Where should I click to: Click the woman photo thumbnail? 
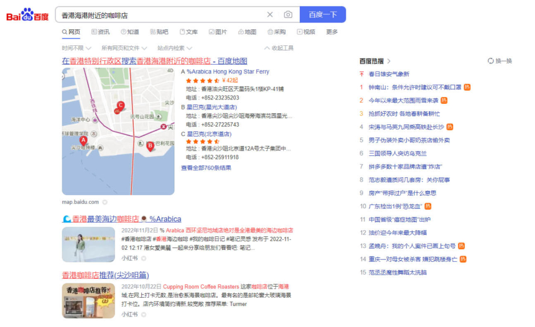pos(88,244)
